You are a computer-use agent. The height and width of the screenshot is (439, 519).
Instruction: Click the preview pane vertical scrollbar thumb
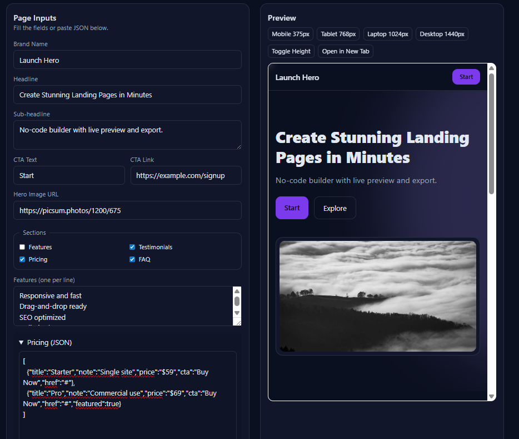coord(491,134)
